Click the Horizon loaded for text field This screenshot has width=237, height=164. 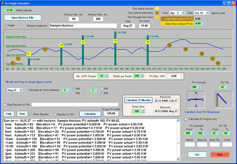click(83, 26)
